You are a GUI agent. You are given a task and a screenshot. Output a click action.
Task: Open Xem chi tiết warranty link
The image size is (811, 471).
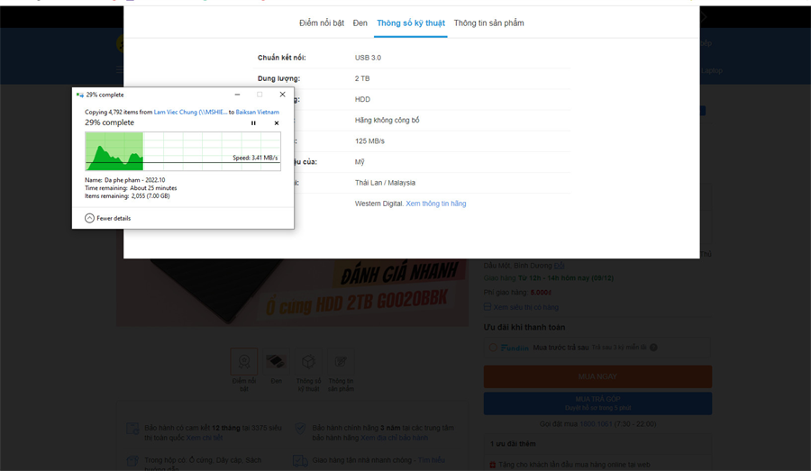pyautogui.click(x=205, y=438)
